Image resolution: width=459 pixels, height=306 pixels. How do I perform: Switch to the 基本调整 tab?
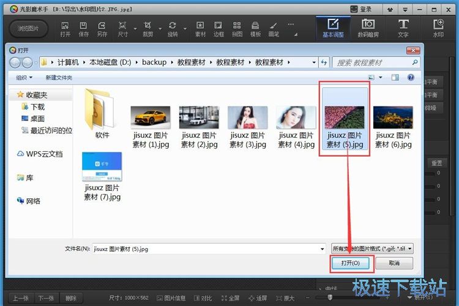point(333,28)
